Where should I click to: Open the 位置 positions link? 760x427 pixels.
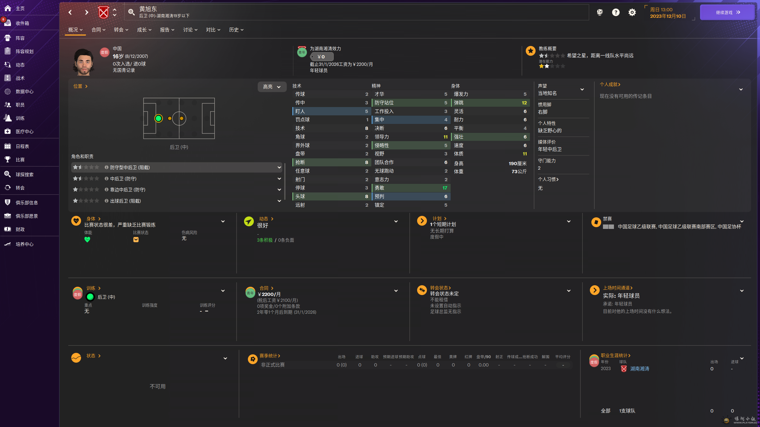[x=80, y=86]
